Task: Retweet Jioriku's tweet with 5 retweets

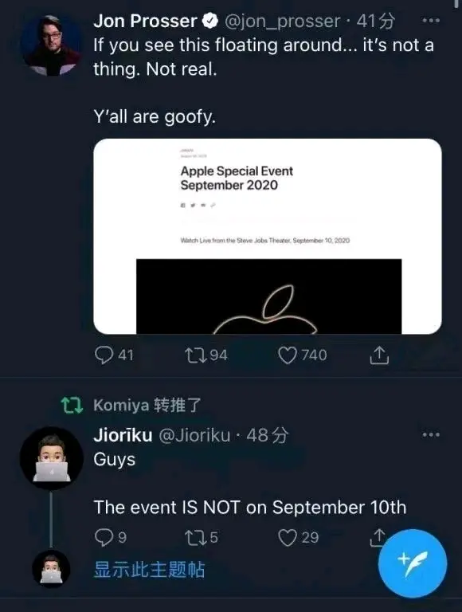Action: point(195,537)
